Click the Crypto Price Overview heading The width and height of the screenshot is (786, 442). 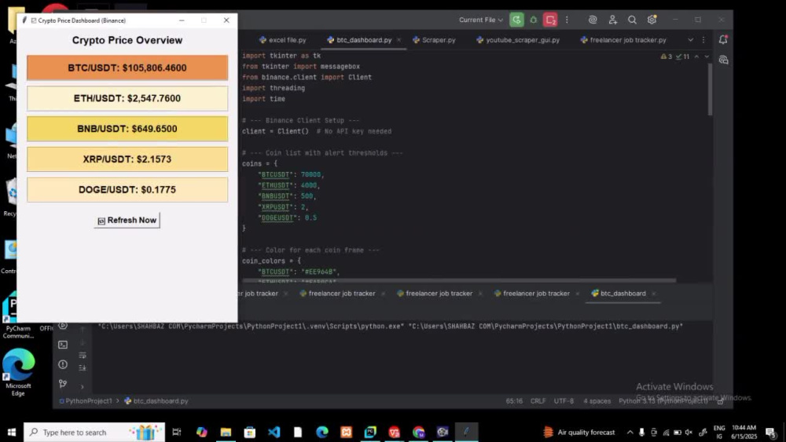point(127,40)
